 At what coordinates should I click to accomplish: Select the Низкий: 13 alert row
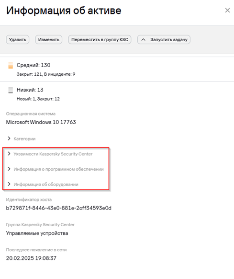tap(117, 94)
